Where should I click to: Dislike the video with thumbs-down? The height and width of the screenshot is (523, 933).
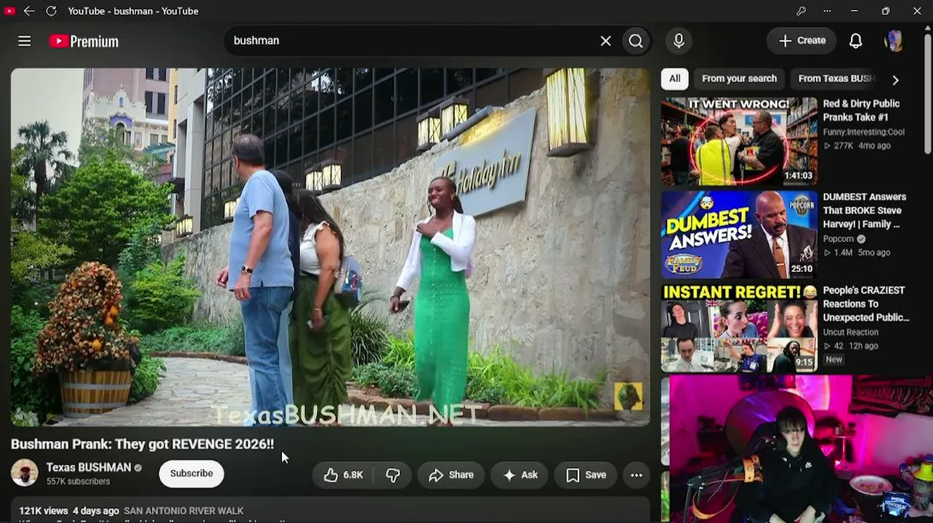pyautogui.click(x=393, y=475)
